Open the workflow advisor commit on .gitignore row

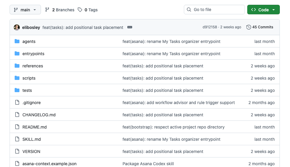pos(178,103)
